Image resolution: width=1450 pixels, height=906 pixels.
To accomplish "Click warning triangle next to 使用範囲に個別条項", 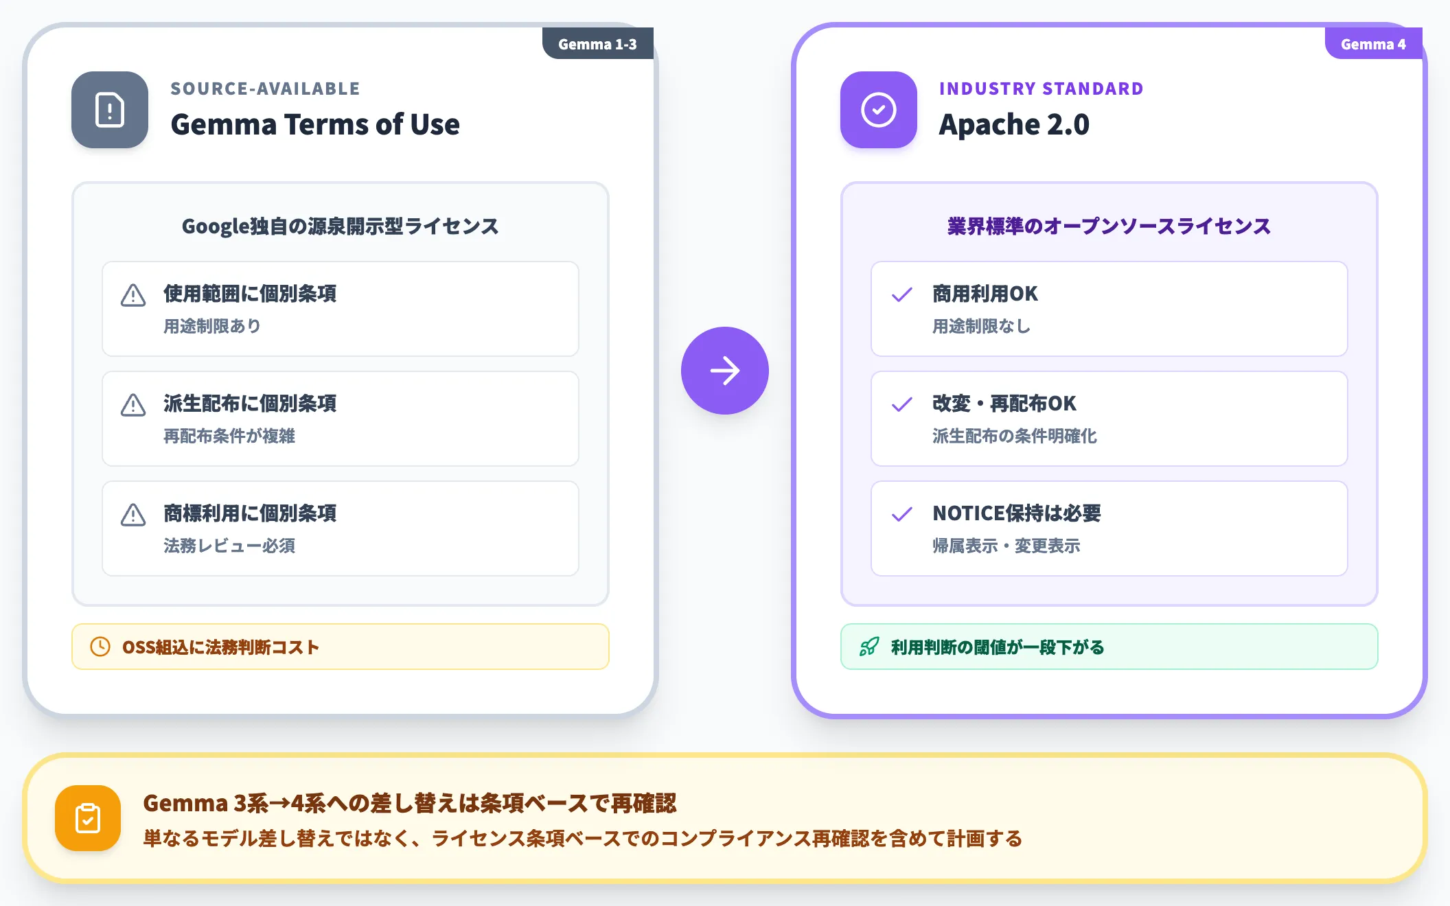I will click(x=133, y=295).
